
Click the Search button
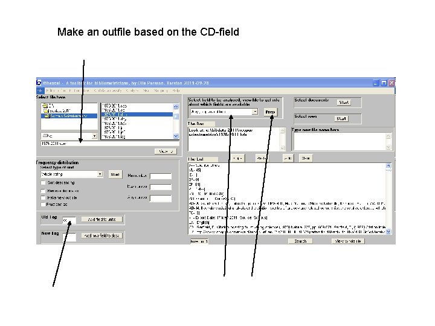point(300,241)
